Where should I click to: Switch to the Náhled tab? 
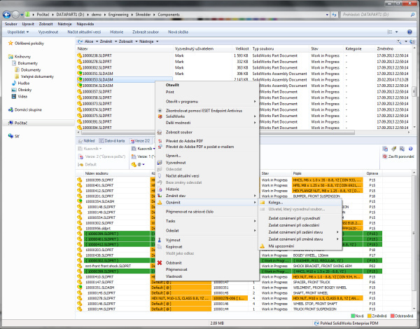point(87,140)
